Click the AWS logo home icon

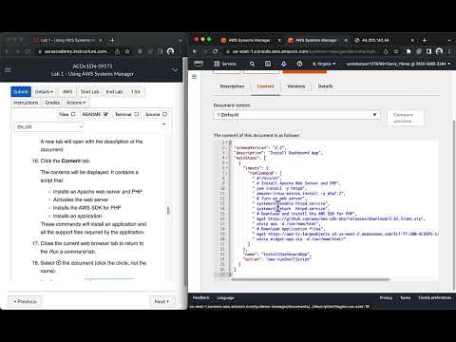coord(199,64)
